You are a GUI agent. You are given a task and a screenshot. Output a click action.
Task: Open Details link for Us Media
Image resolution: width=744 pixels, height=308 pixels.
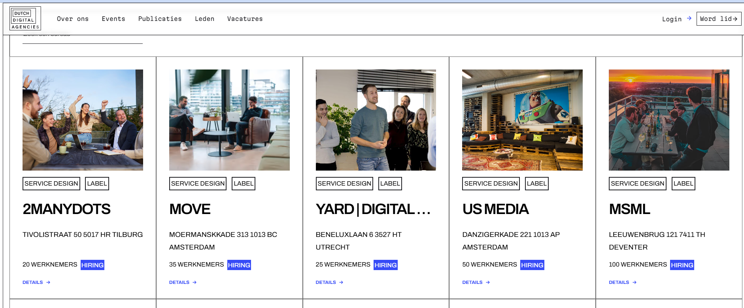pos(476,282)
